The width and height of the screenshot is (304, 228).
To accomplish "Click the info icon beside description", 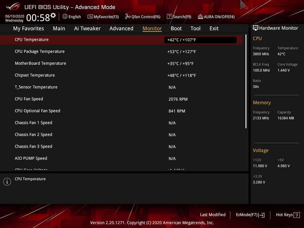I will pyautogui.click(x=7, y=182).
